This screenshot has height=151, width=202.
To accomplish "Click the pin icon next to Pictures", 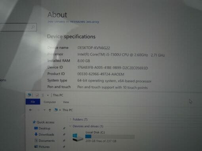I will point(64,147).
